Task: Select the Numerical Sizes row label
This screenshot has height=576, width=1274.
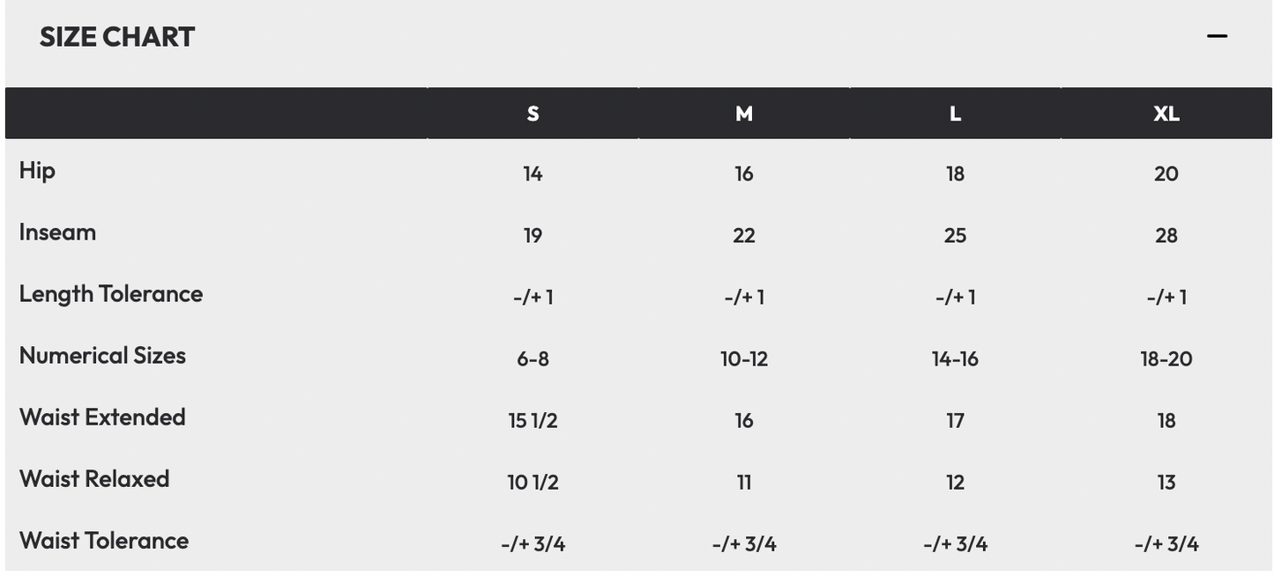Action: (x=102, y=356)
